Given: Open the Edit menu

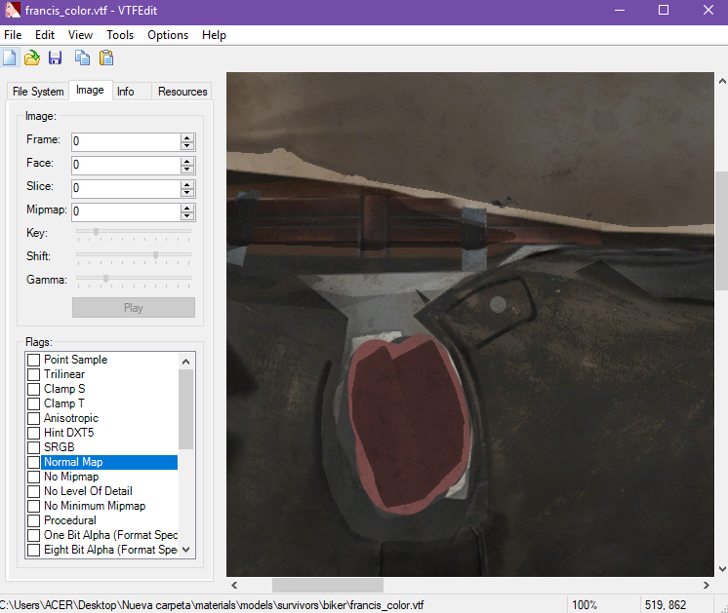Looking at the screenshot, I should point(45,35).
